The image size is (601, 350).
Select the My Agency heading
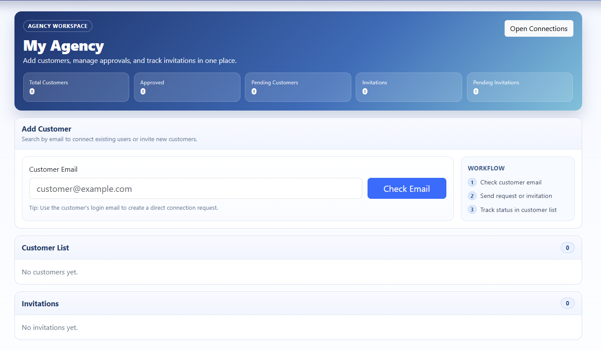pyautogui.click(x=64, y=45)
